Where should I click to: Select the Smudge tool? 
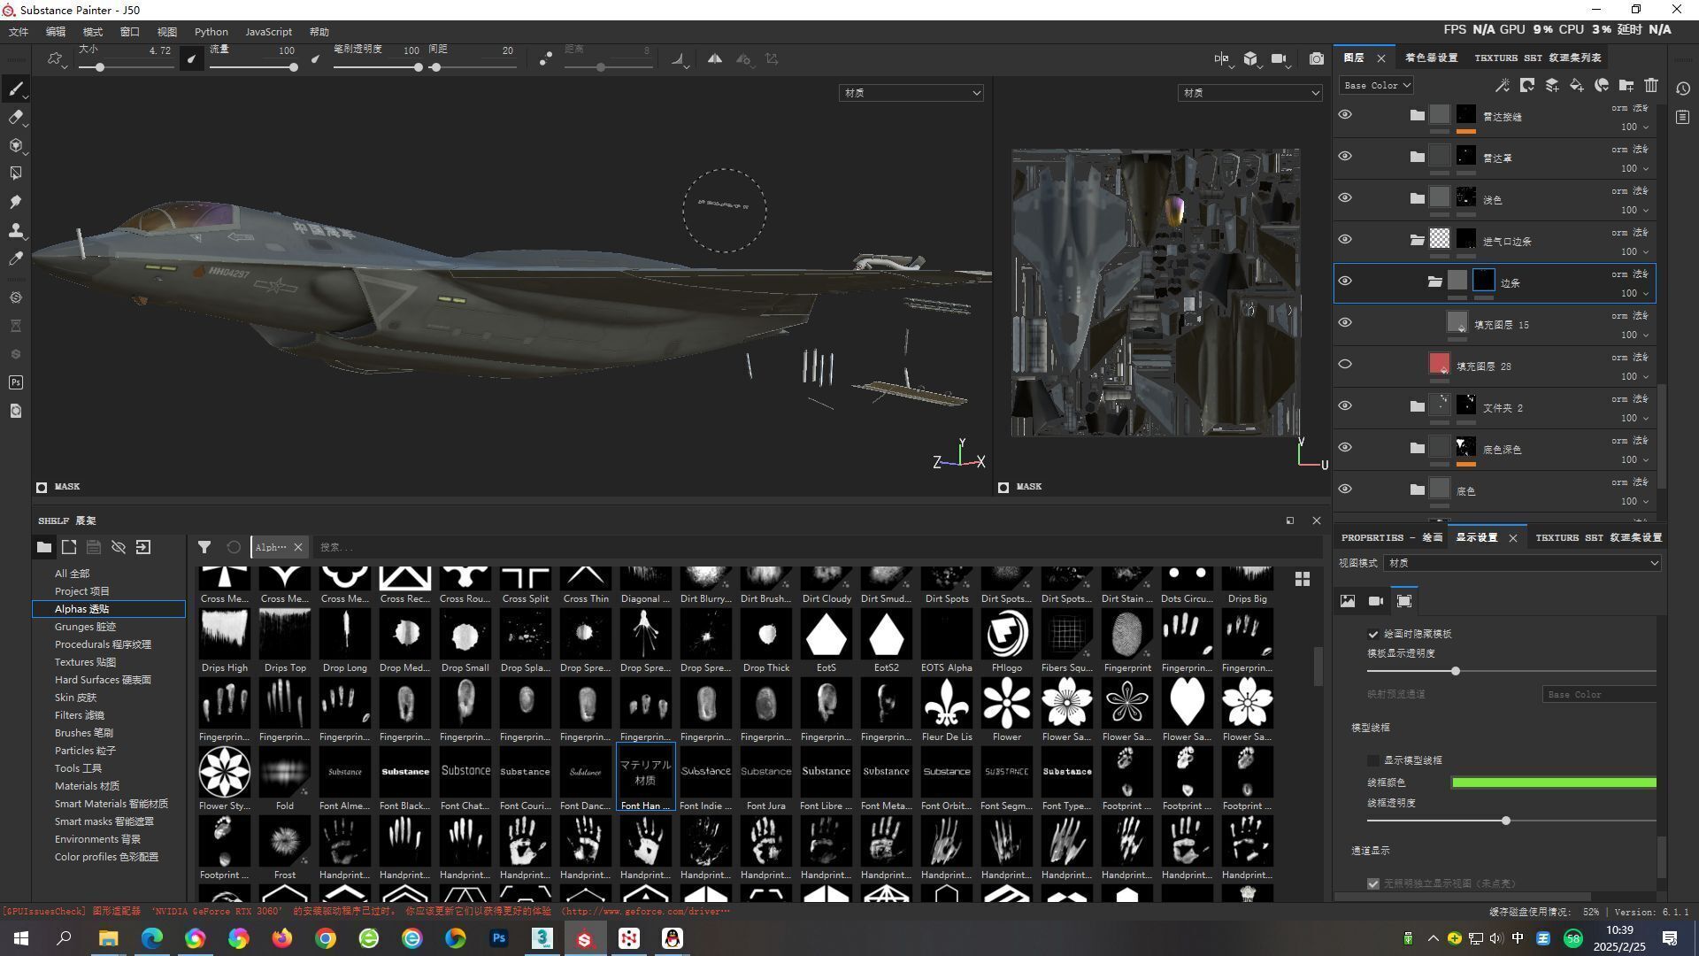(15, 203)
